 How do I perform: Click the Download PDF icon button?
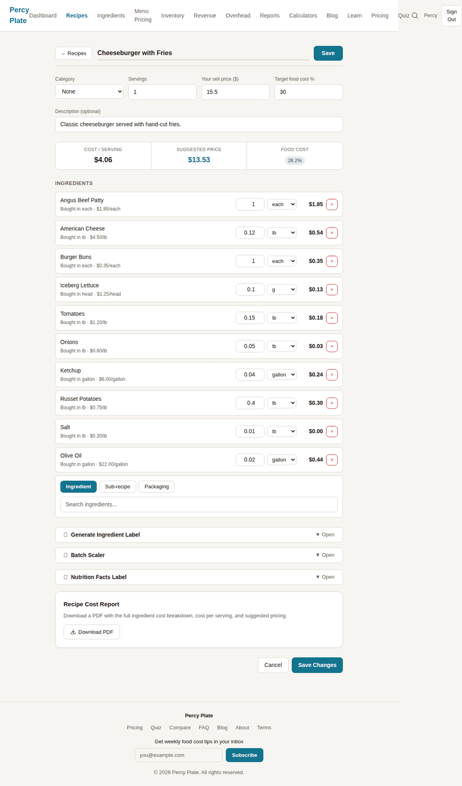tap(92, 632)
